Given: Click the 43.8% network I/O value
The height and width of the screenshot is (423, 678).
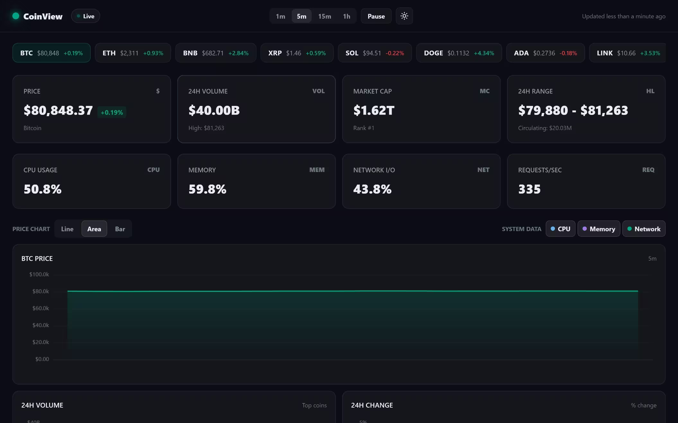Looking at the screenshot, I should (x=372, y=189).
